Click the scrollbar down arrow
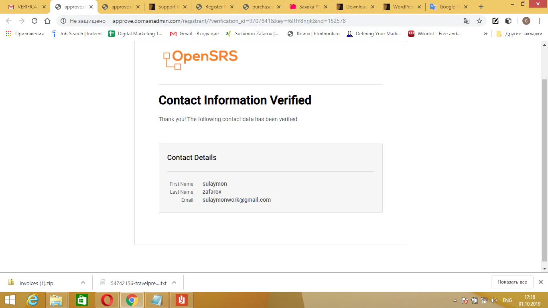Image resolution: width=548 pixels, height=308 pixels. coord(544,268)
